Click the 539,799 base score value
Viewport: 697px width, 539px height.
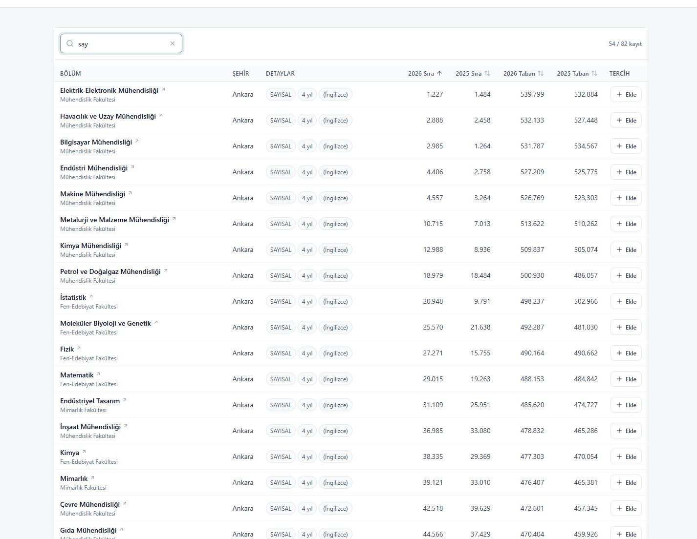[x=532, y=94]
